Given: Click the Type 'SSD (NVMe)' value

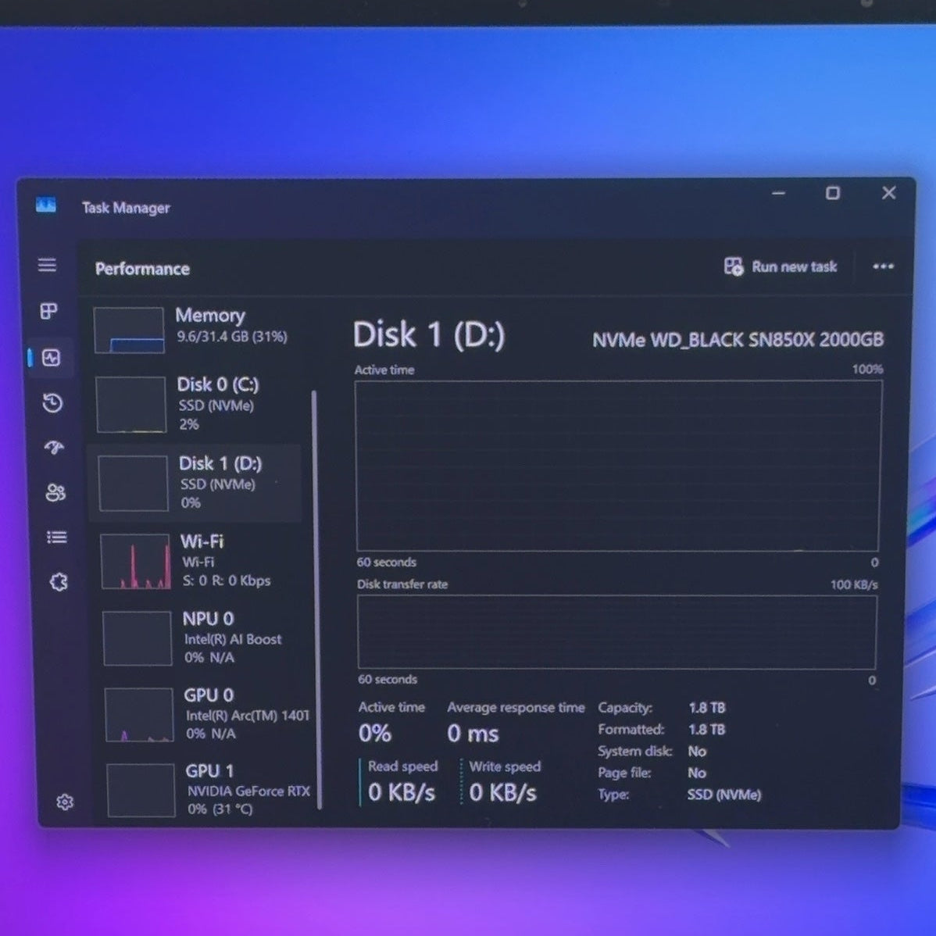Looking at the screenshot, I should [x=724, y=795].
